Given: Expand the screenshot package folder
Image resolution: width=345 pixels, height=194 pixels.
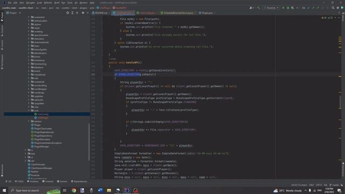Looking at the screenshot, I should pyautogui.click(x=29, y=17).
